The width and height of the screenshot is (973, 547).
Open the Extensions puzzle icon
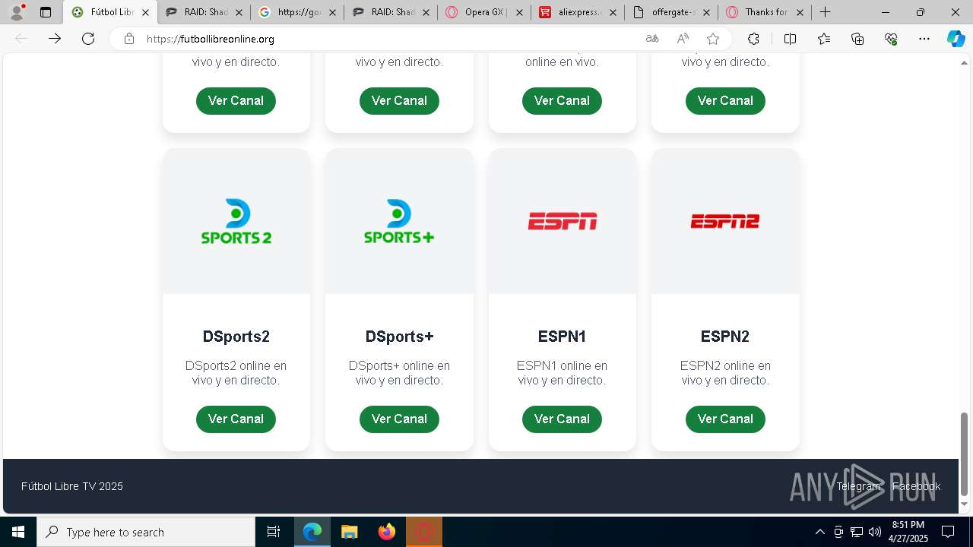pyautogui.click(x=753, y=39)
